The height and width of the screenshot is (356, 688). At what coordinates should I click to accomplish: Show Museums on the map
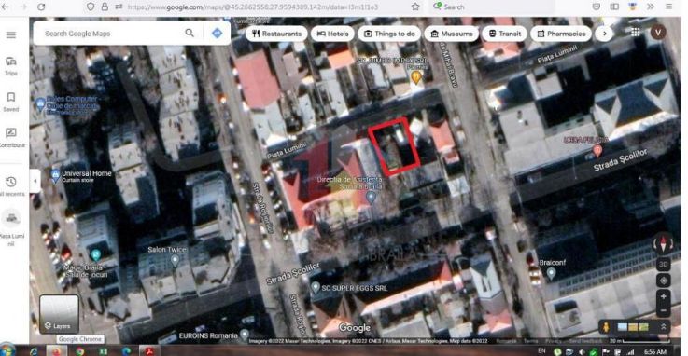[452, 34]
